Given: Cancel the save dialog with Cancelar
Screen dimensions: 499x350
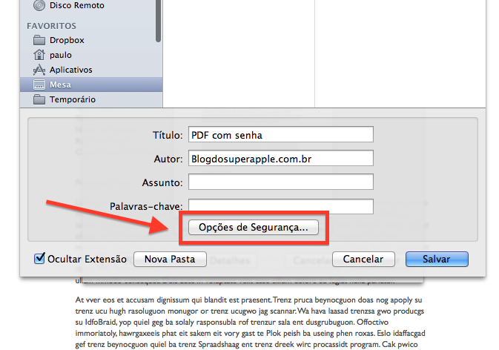Looking at the screenshot, I should [363, 259].
